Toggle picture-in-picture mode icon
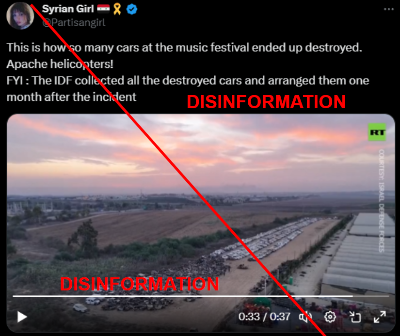The width and height of the screenshot is (400, 336). click(x=355, y=317)
